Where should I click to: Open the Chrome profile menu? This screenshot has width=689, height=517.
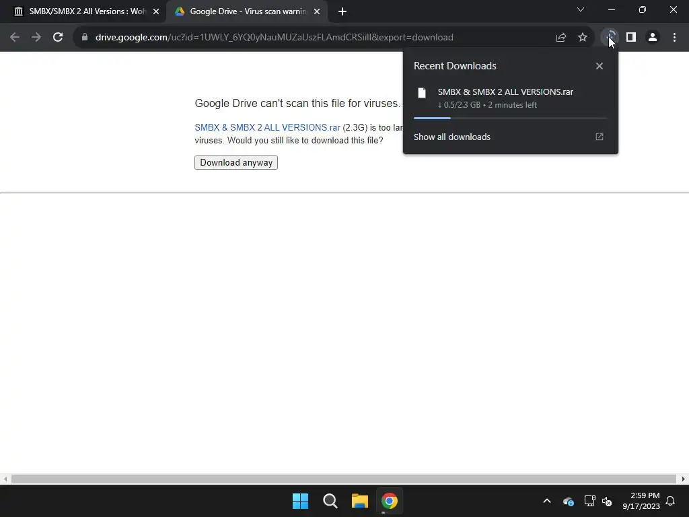click(653, 38)
